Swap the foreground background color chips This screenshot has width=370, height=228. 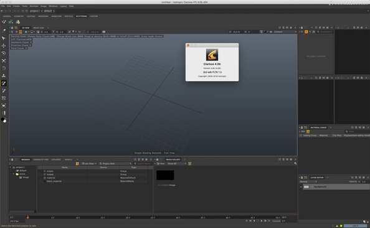(4, 120)
